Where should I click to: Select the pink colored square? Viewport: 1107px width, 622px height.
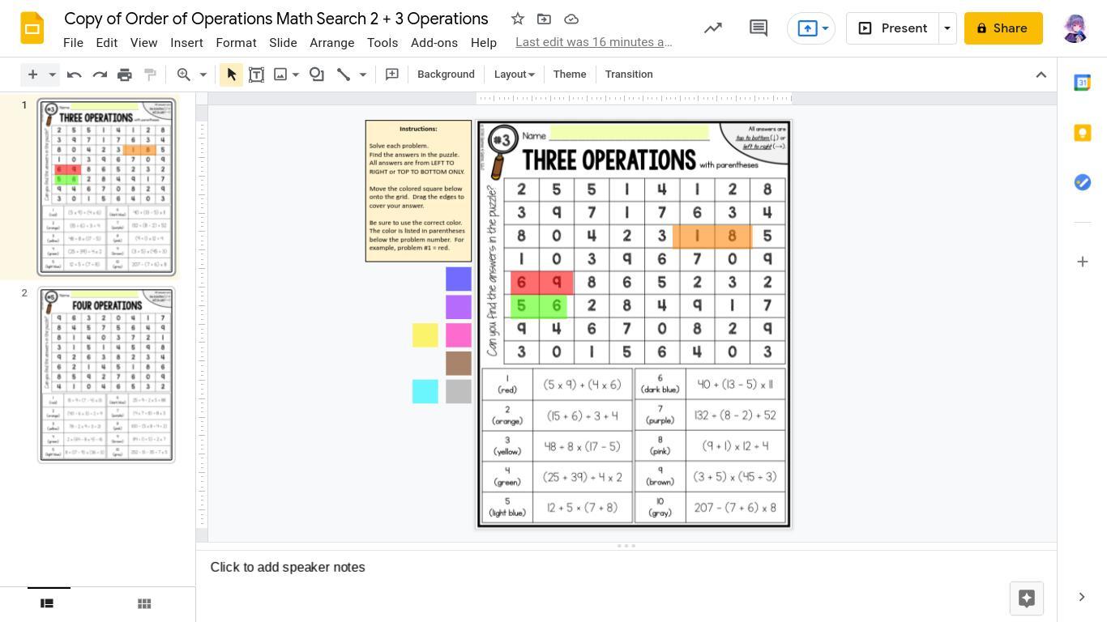[x=459, y=335]
